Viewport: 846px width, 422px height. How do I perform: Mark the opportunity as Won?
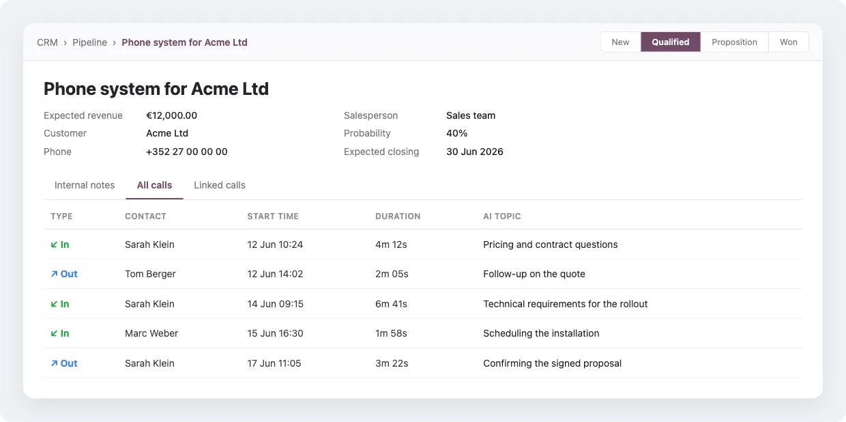(x=789, y=42)
